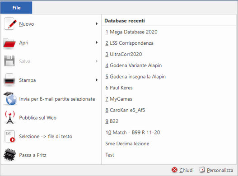Click the red X Chiudi icon
Image resolution: width=238 pixels, height=176 pixels.
tap(175, 170)
